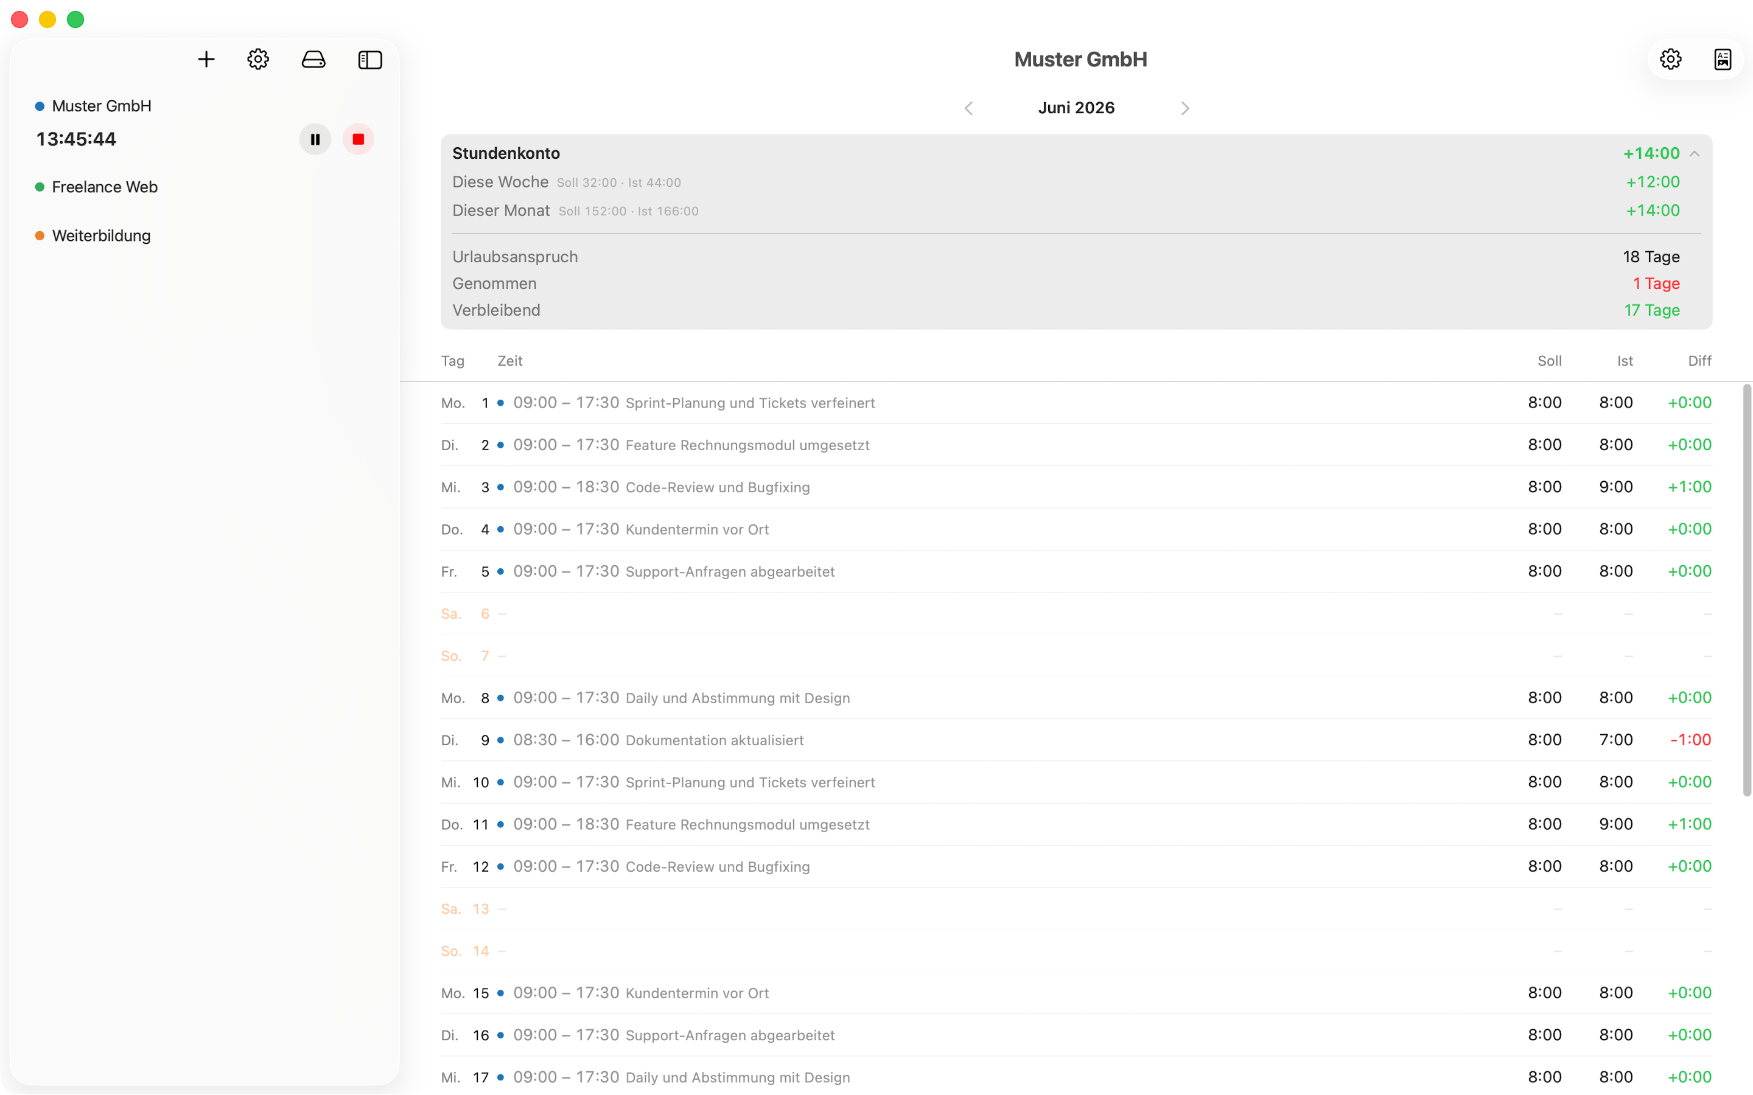
Task: Click the Tag column header
Action: 453,361
